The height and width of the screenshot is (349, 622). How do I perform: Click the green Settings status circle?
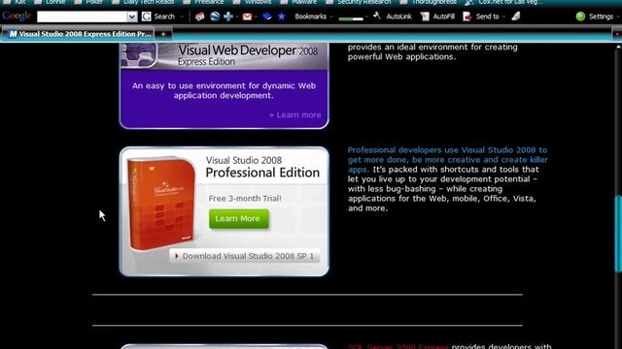click(x=580, y=16)
